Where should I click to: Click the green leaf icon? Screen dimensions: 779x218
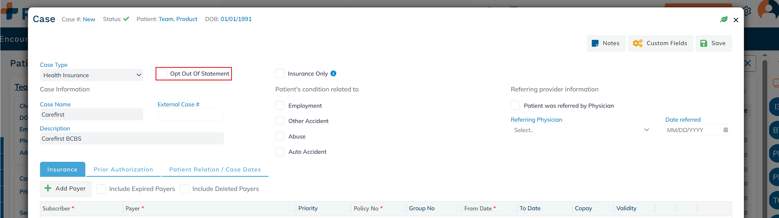pyautogui.click(x=724, y=19)
